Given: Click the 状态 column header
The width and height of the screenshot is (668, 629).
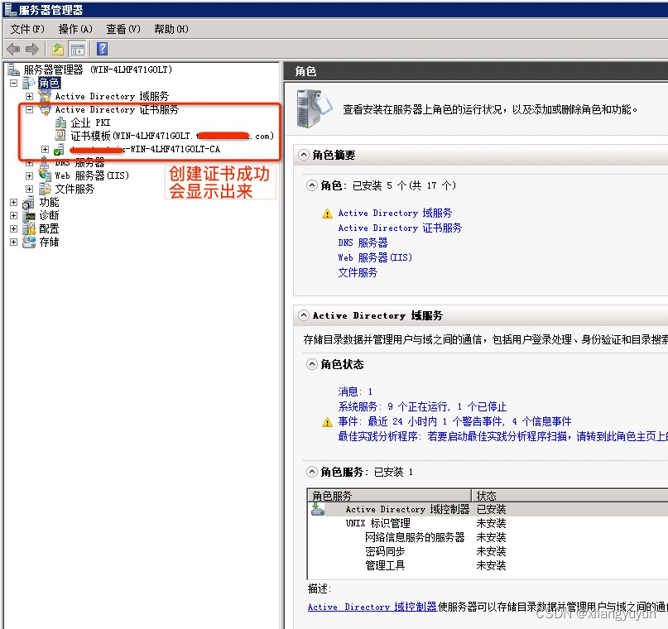Looking at the screenshot, I should coord(570,495).
